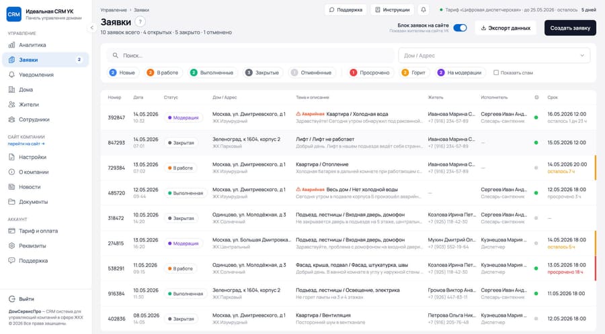
Task: Filter requests by Новые status chip
Action: [122, 72]
